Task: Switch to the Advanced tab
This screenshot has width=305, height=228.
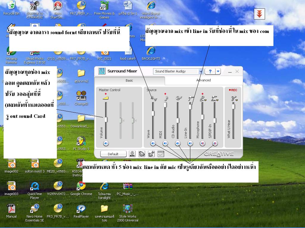Action: [203, 80]
